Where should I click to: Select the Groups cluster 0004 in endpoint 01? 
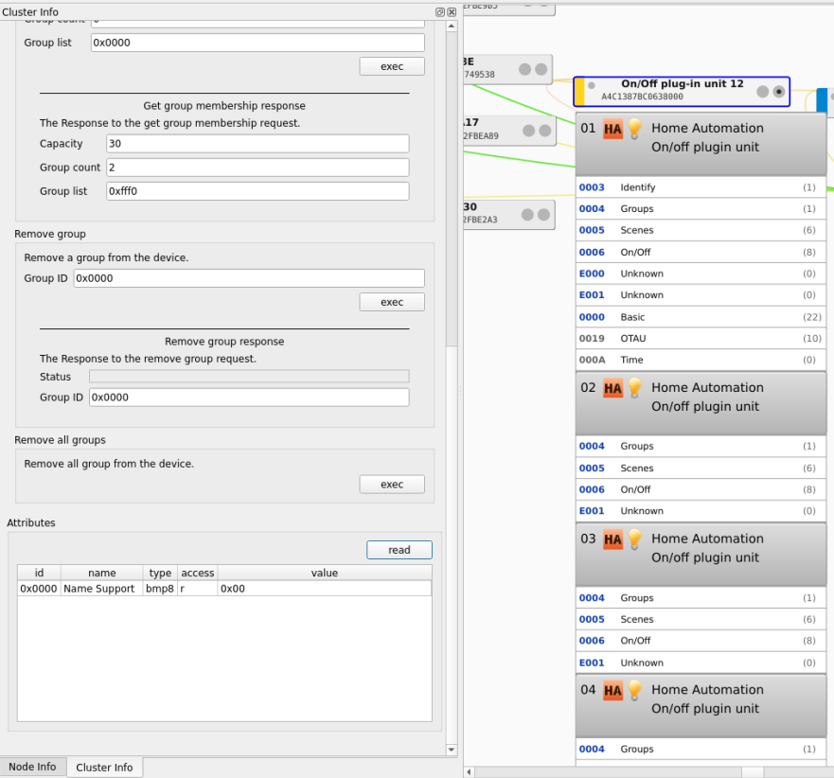[x=701, y=209]
